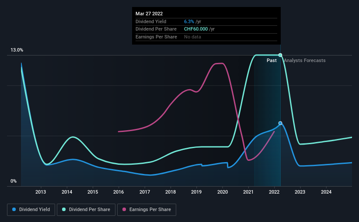Viewport: 359px width, 222px height.
Task: Click the 2023 x-axis label
Action: [x=300, y=192]
